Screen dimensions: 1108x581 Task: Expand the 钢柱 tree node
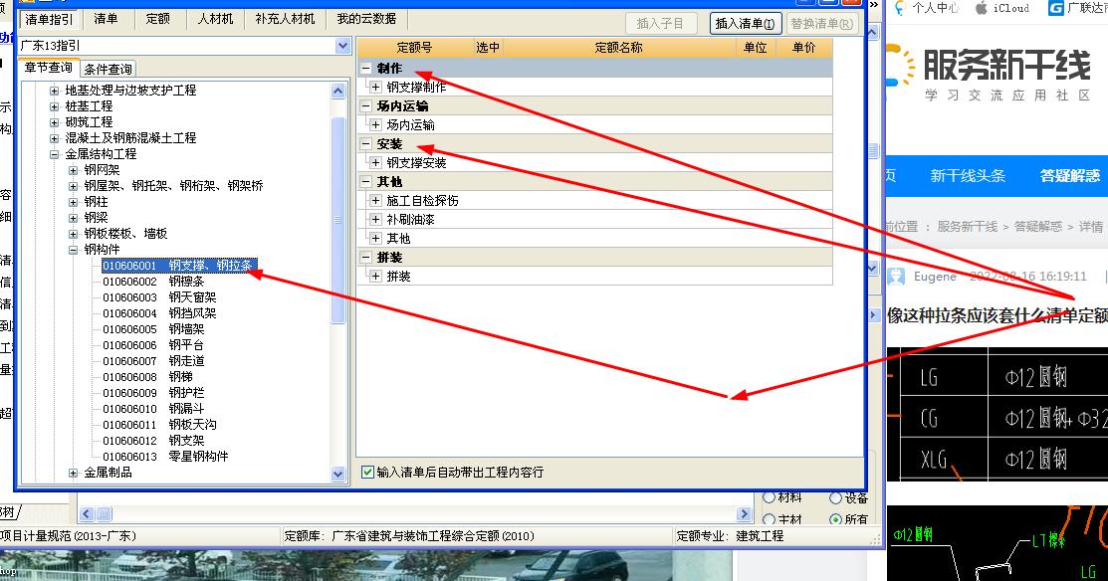tap(74, 202)
